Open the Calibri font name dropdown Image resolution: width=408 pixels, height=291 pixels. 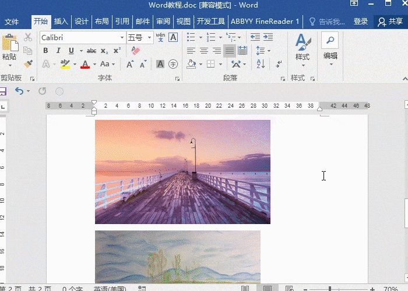point(122,38)
